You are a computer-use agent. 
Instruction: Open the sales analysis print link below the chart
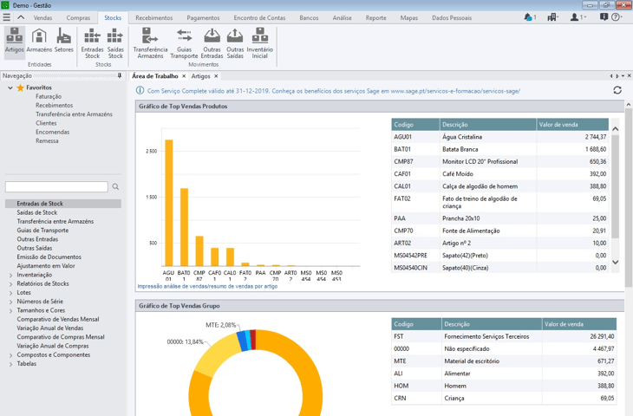point(207,286)
